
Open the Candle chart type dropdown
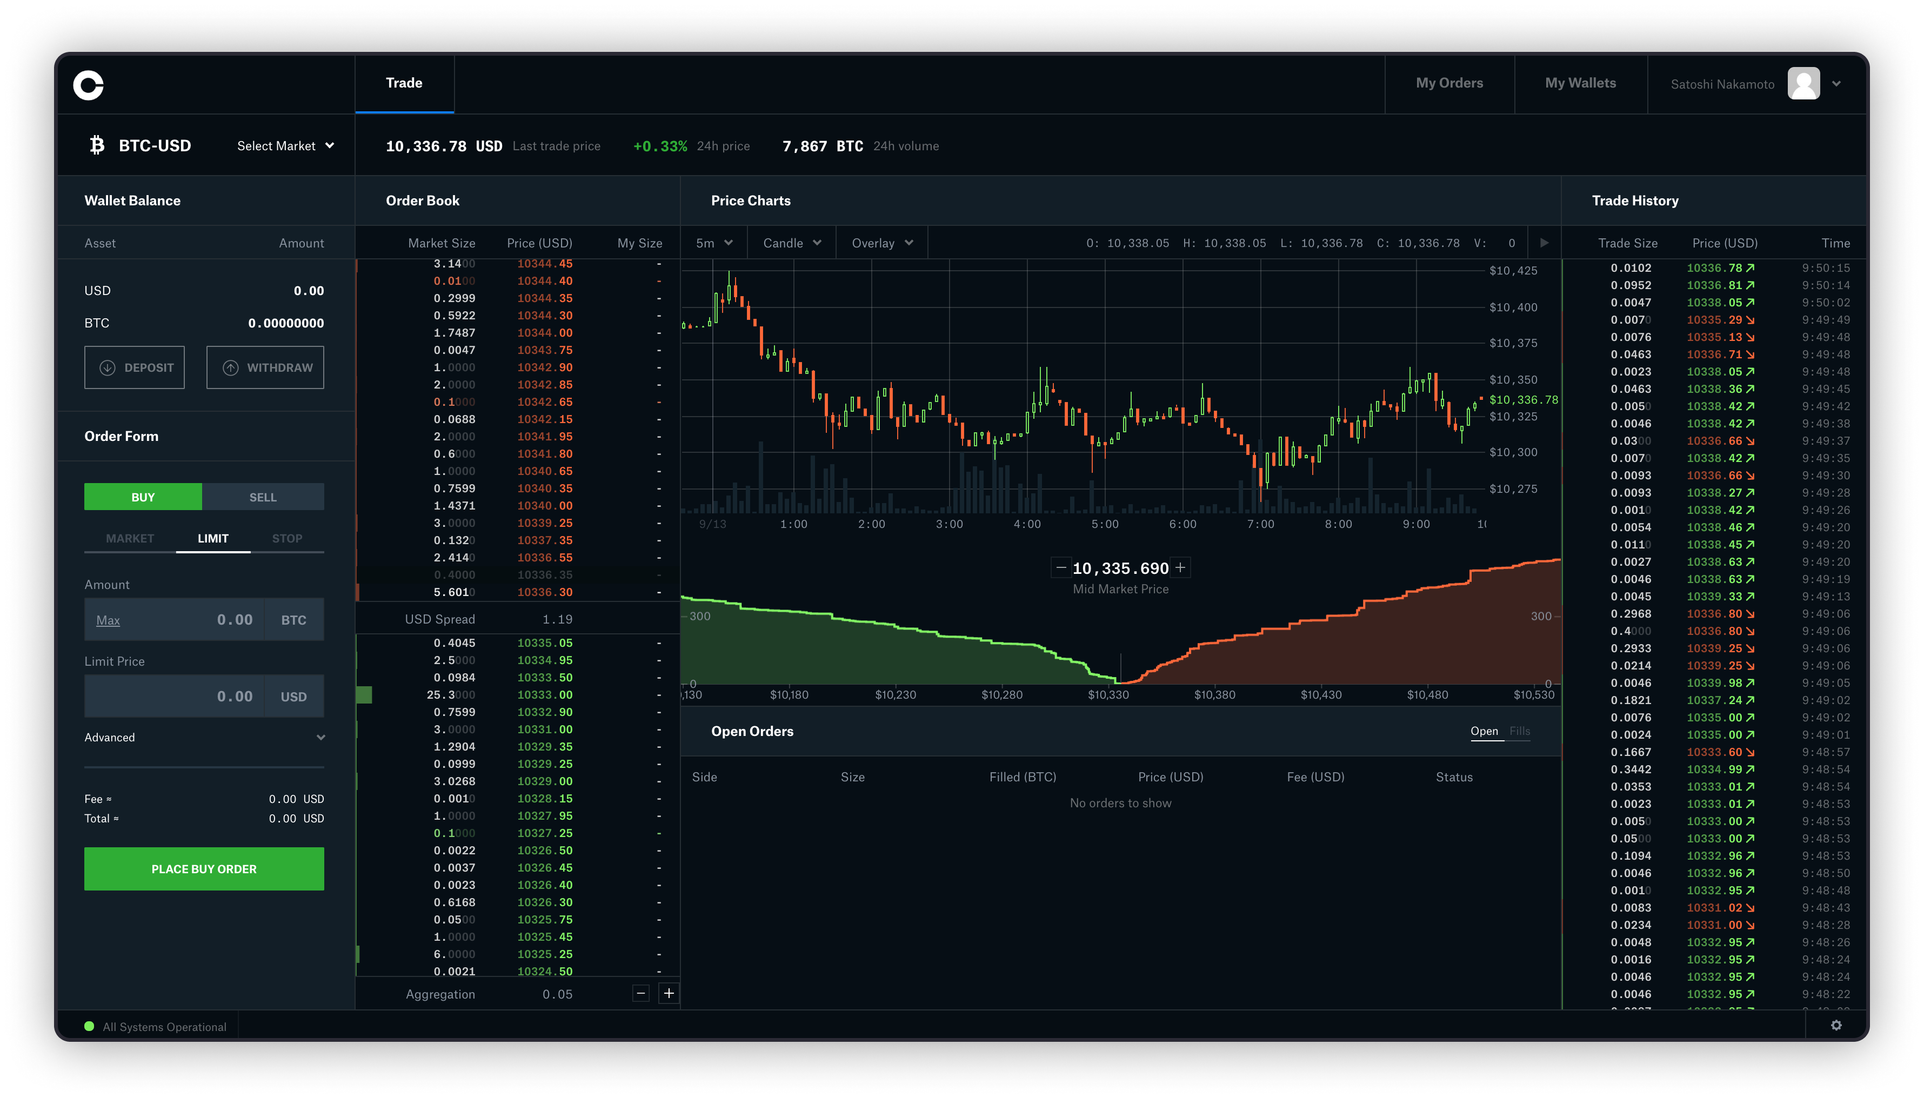tap(790, 243)
